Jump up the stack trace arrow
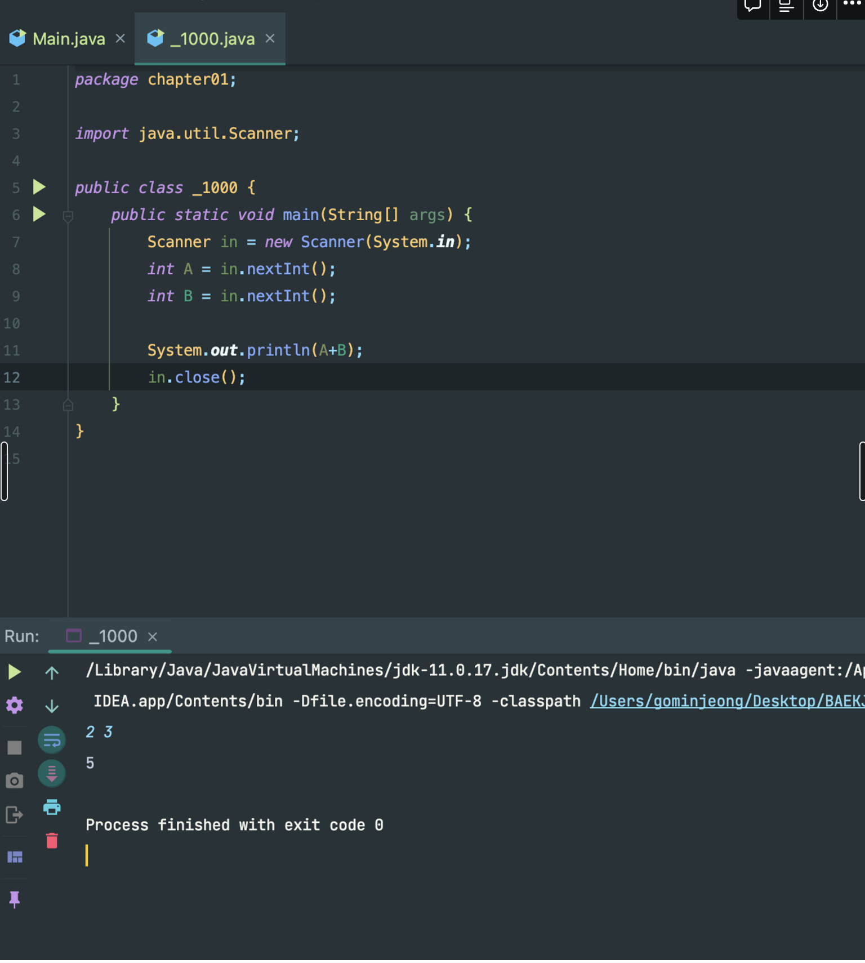 pos(52,672)
